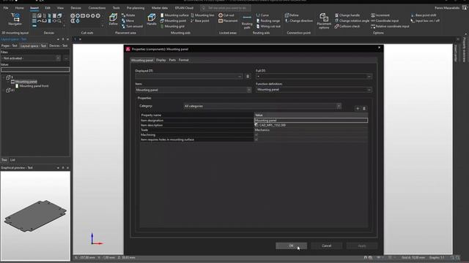Switch to the Home ribbon tab
469x263 pixels.
(x=19, y=8)
